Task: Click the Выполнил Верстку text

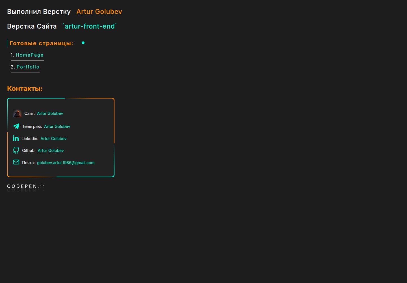Action: (39, 12)
